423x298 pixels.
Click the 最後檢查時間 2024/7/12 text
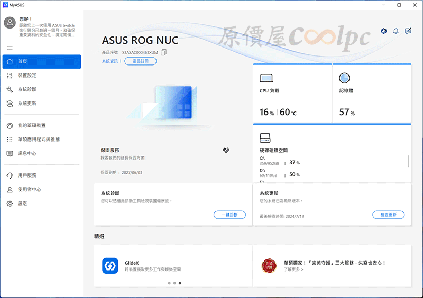[x=282, y=216]
